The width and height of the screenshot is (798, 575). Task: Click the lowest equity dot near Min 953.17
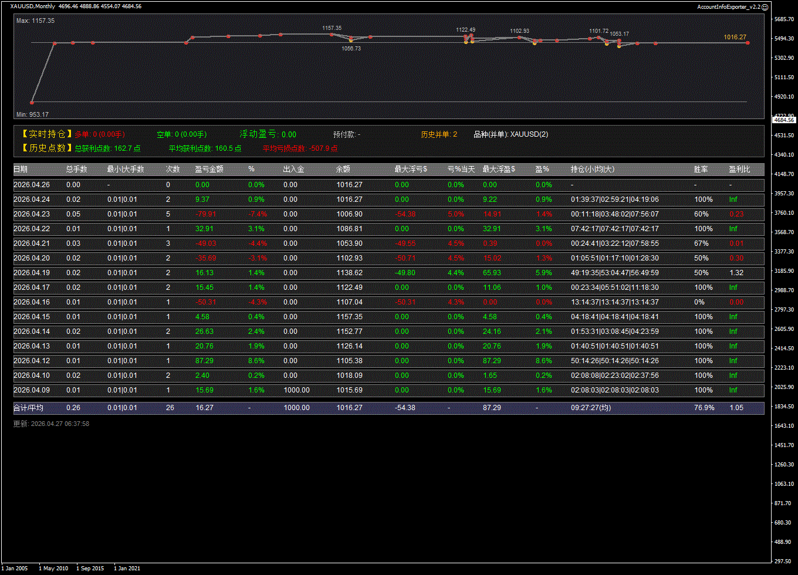[x=32, y=102]
